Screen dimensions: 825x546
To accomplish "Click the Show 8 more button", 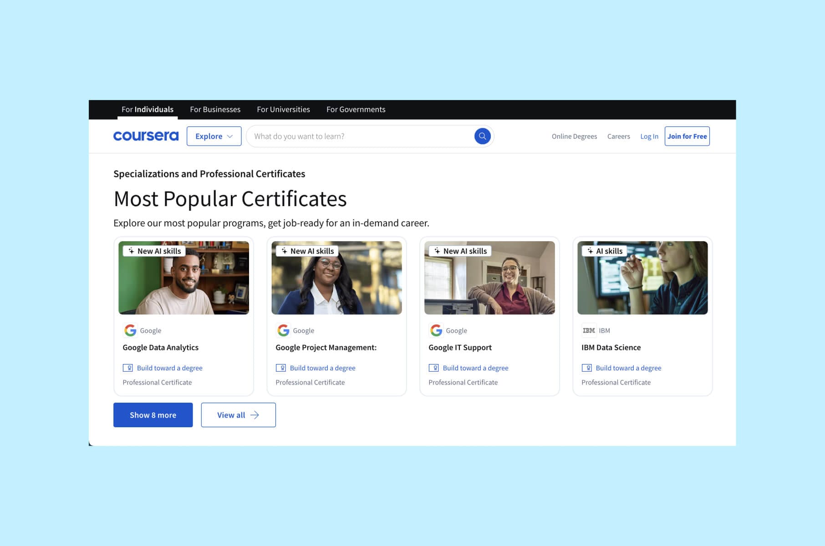I will (x=153, y=415).
